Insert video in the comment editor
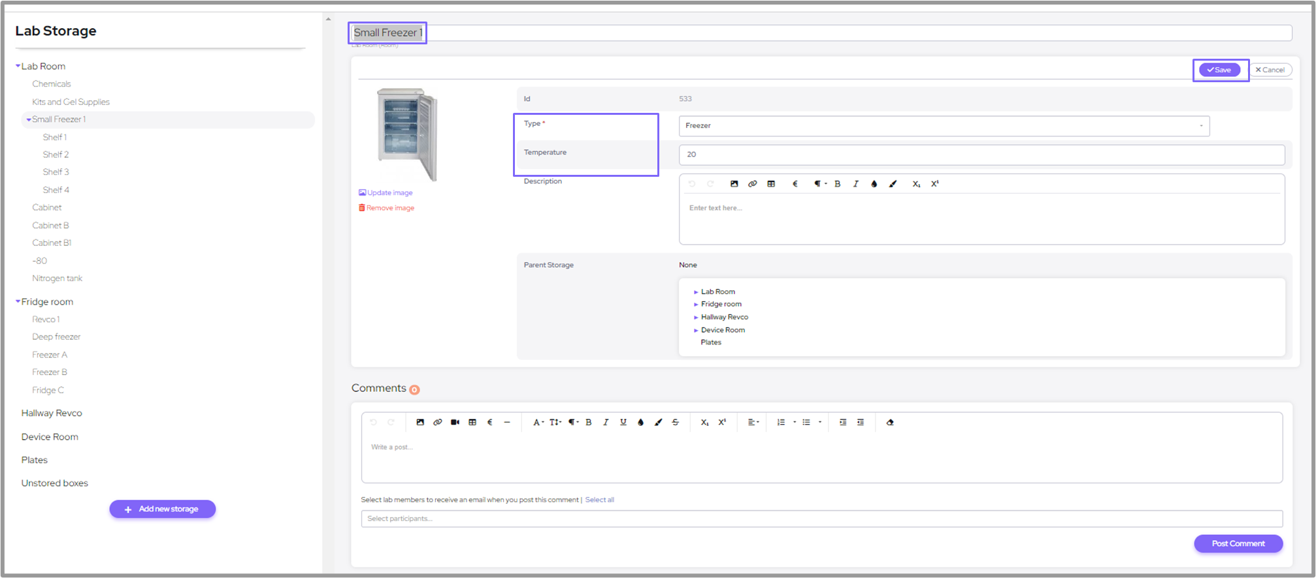 [455, 422]
